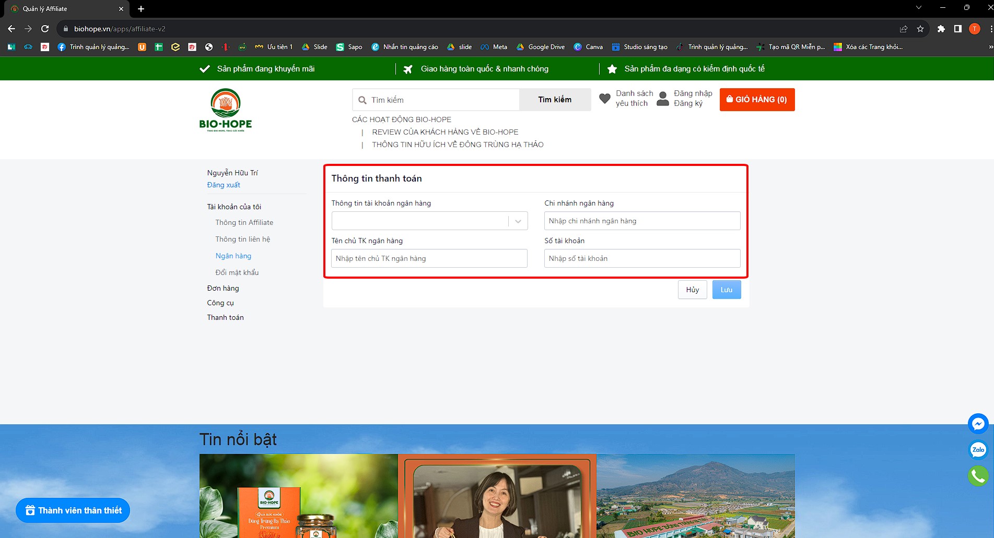Click the Tìm kiếm search button
This screenshot has width=994, height=538.
555,100
